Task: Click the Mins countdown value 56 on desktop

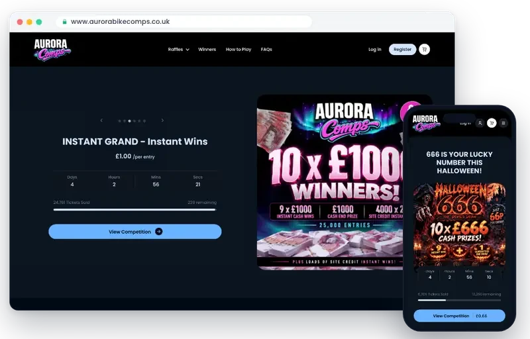Action: tap(156, 184)
